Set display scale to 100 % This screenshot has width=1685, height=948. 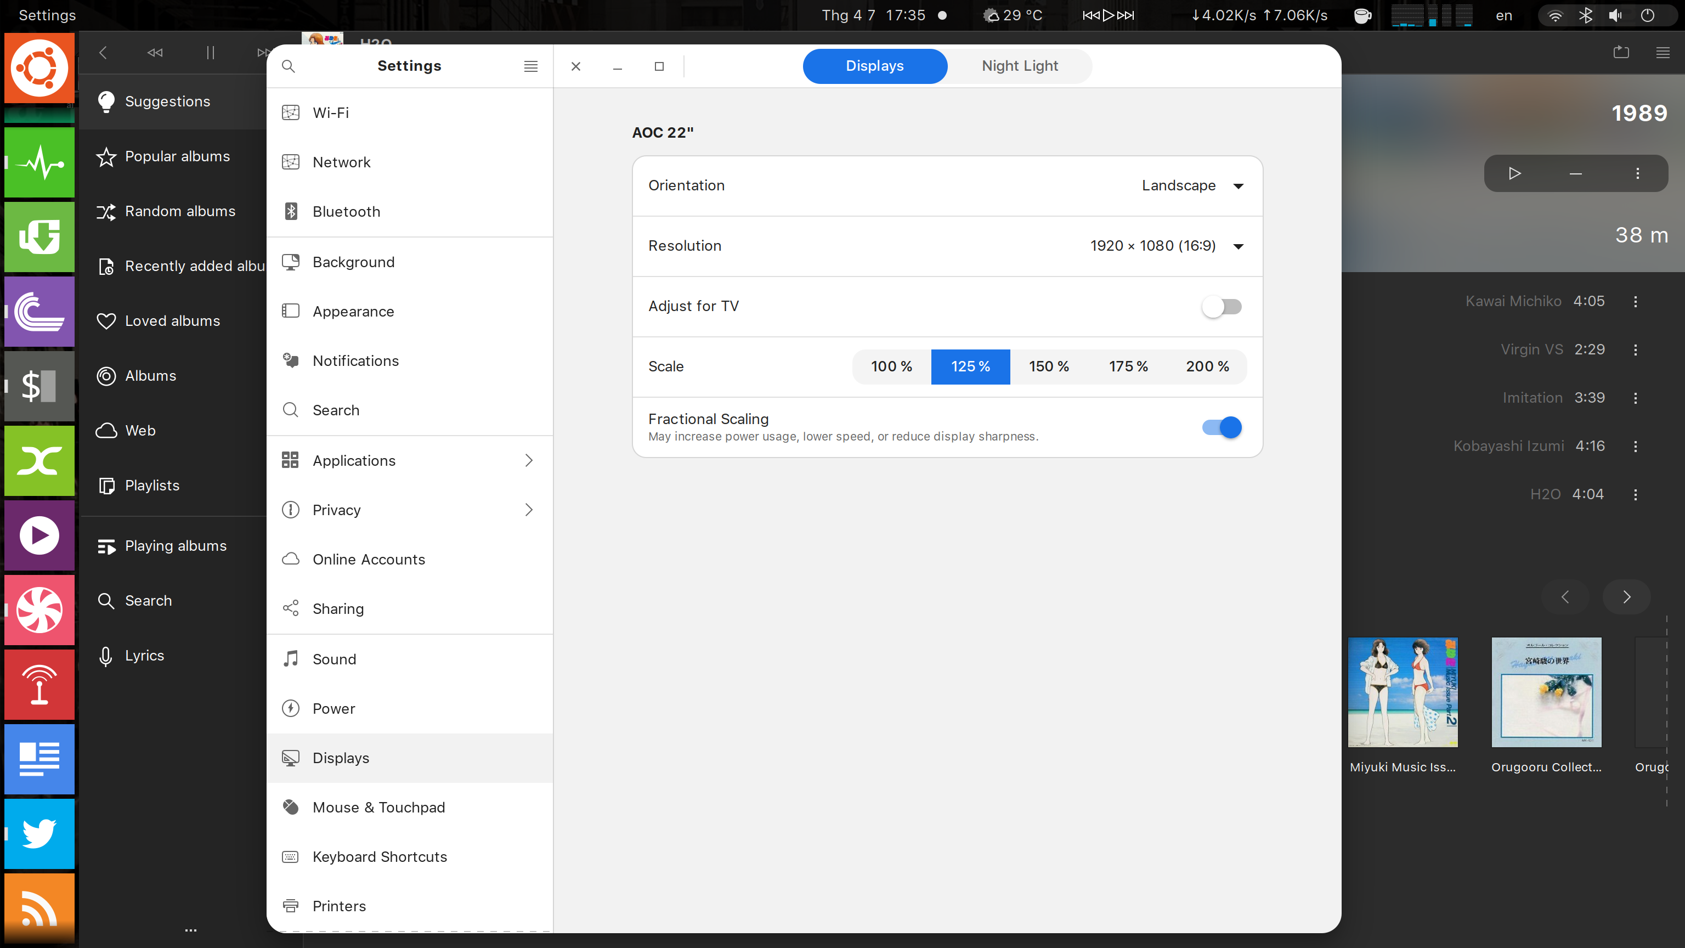pyautogui.click(x=891, y=367)
